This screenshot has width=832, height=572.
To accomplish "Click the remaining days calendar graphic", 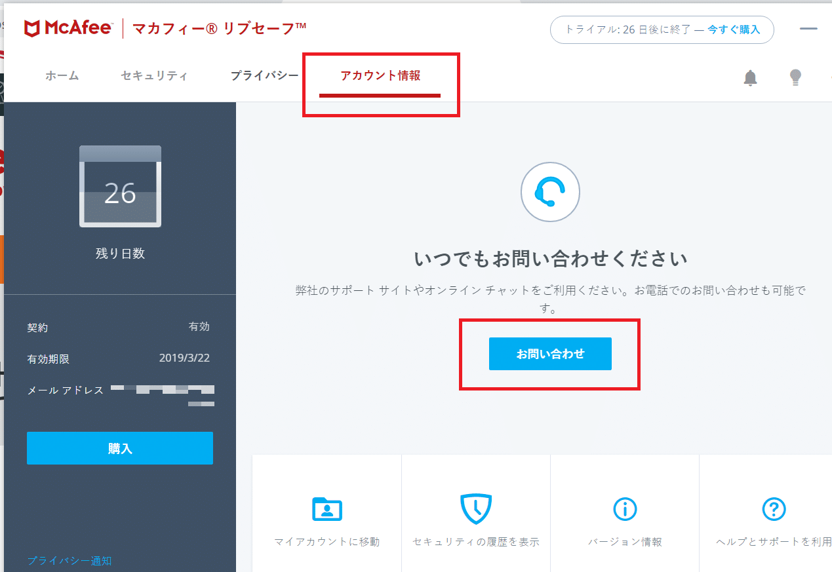I will [120, 187].
